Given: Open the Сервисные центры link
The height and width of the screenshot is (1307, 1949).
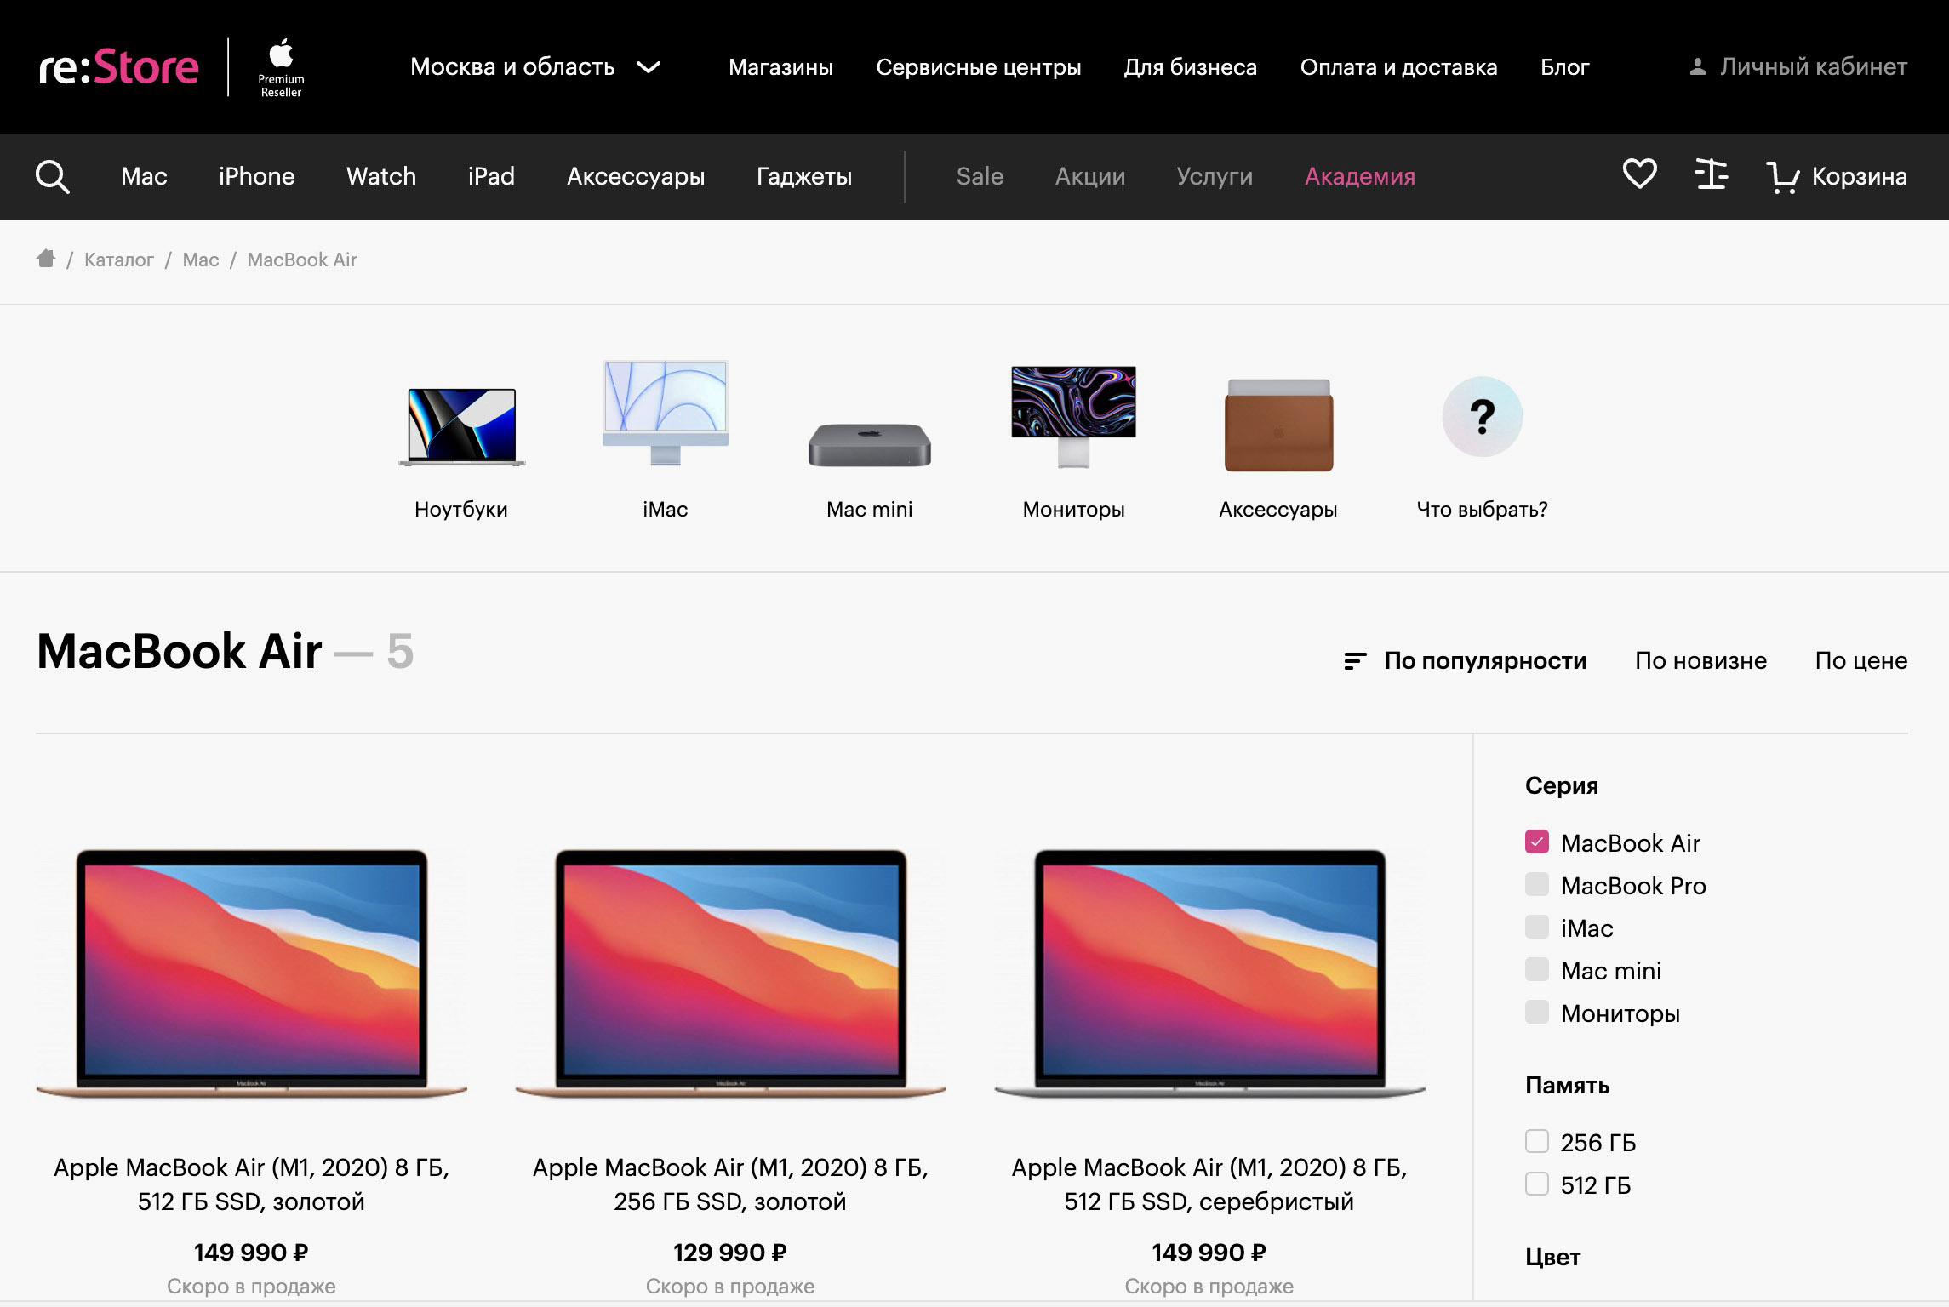Looking at the screenshot, I should [978, 67].
